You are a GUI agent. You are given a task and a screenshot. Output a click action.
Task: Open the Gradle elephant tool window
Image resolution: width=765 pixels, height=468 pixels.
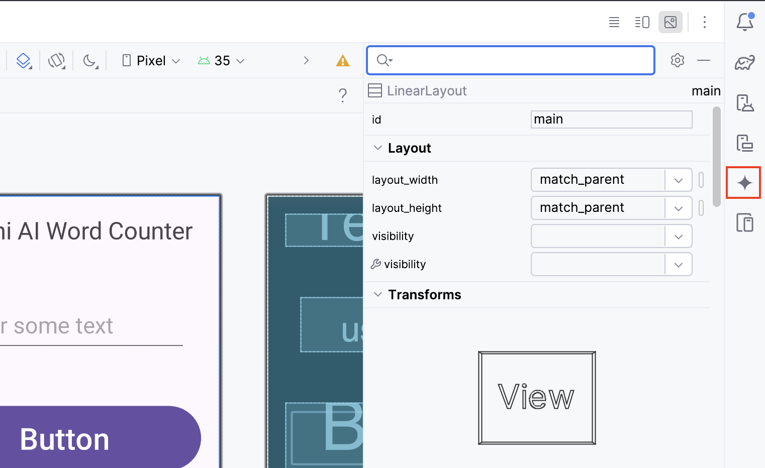click(744, 63)
